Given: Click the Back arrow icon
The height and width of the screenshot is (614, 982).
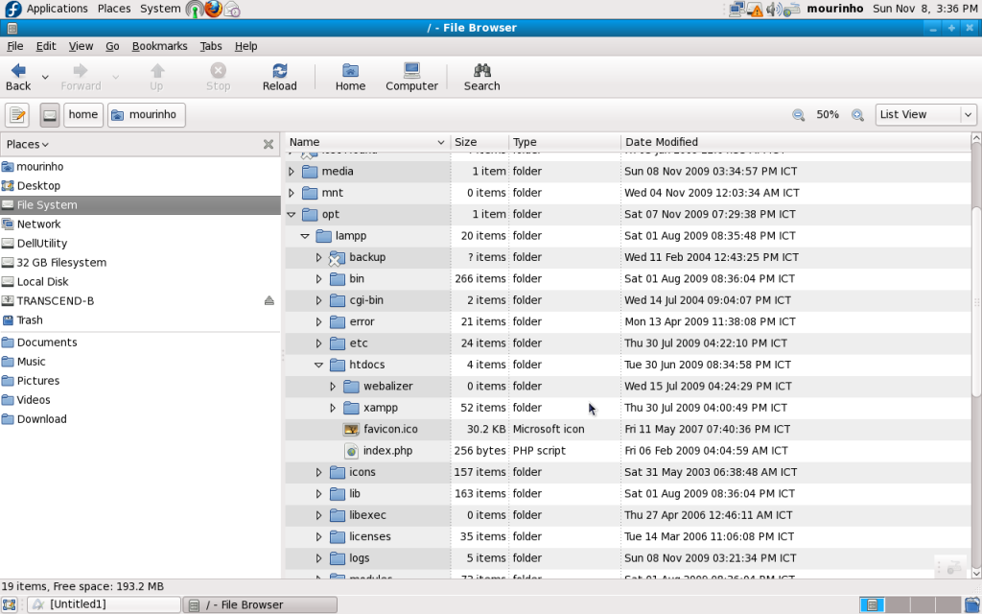Looking at the screenshot, I should pyautogui.click(x=18, y=72).
